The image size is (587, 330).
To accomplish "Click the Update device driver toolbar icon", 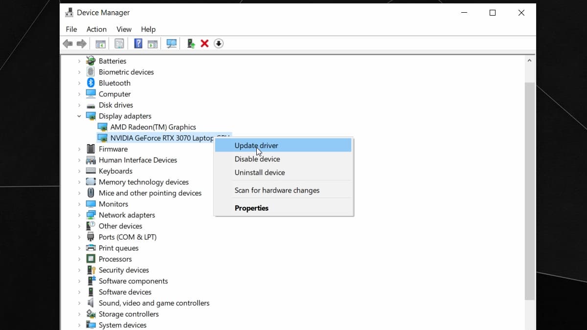I will (x=191, y=44).
